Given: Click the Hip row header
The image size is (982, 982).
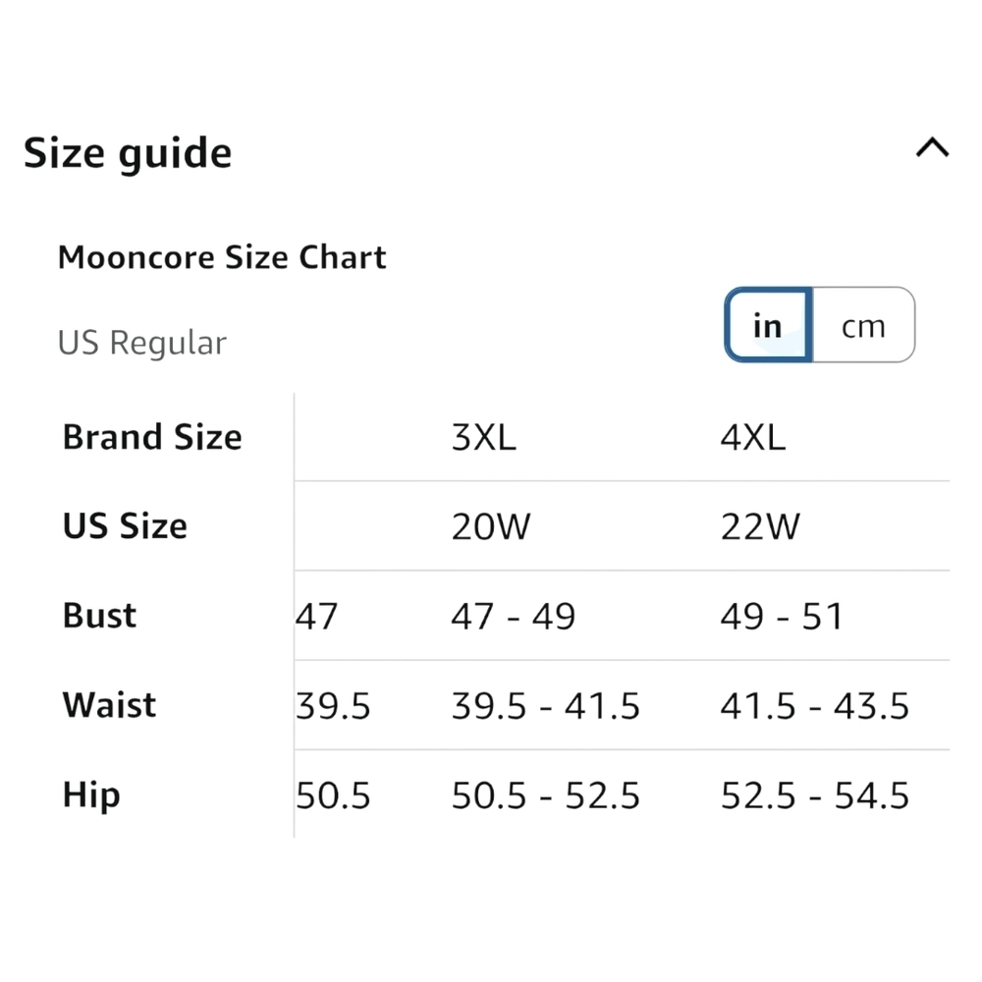Looking at the screenshot, I should coord(91,795).
